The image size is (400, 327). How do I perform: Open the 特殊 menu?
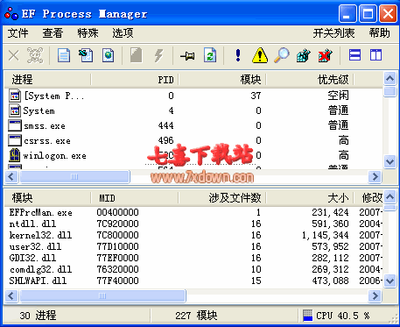pyautogui.click(x=88, y=33)
